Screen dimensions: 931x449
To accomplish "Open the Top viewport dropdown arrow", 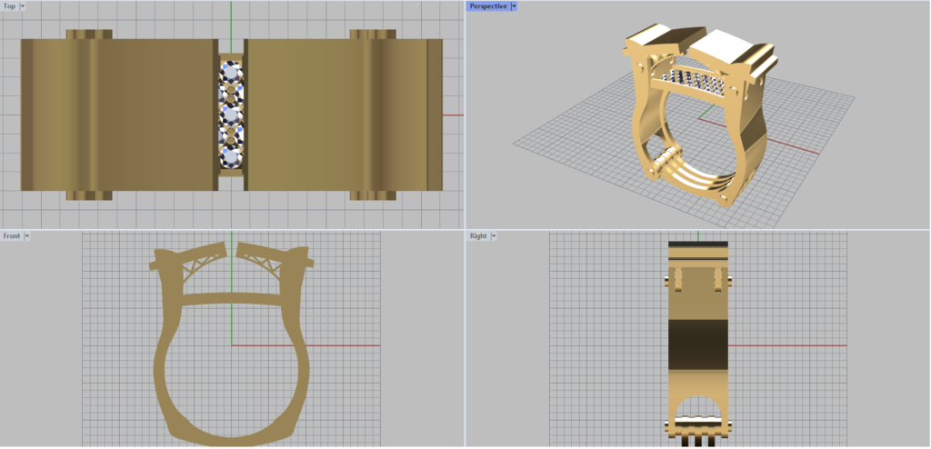I will 23,5.
